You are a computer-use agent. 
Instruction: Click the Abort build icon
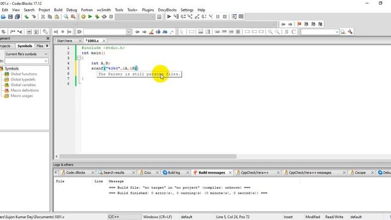point(111,16)
